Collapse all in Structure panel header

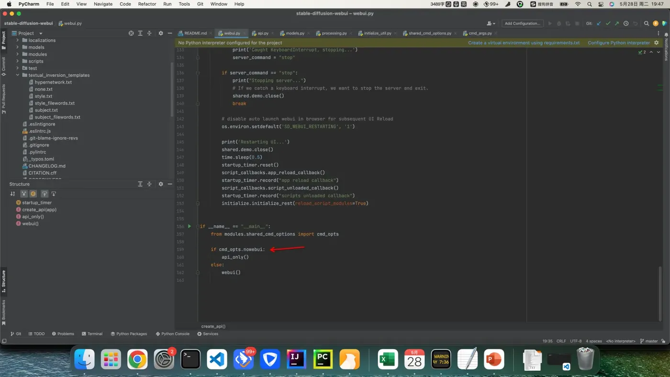[149, 184]
